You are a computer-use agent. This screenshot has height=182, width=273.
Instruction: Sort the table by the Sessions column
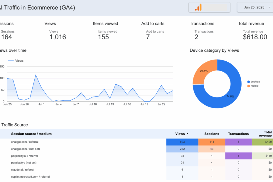[212, 134]
